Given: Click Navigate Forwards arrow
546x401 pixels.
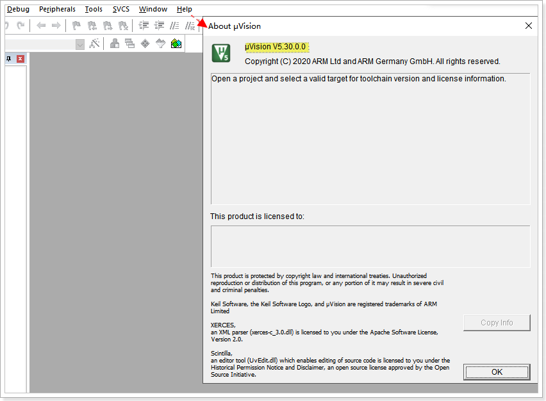Looking at the screenshot, I should tap(56, 26).
